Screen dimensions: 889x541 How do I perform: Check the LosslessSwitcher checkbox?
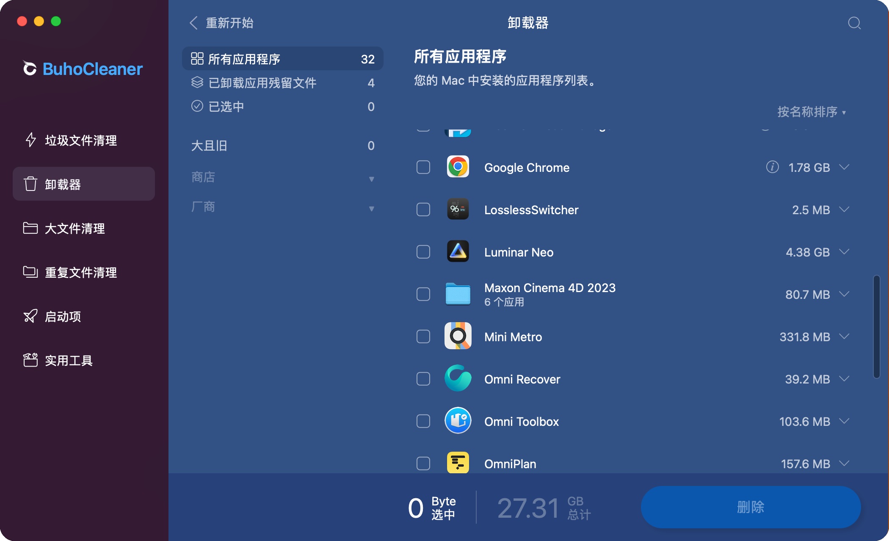pyautogui.click(x=423, y=210)
